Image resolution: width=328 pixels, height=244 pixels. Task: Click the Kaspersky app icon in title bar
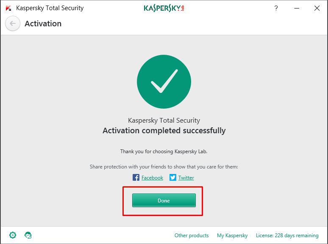click(x=8, y=8)
